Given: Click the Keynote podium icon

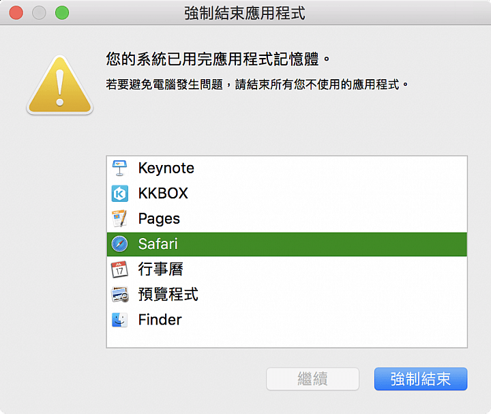Looking at the screenshot, I should click(x=119, y=168).
